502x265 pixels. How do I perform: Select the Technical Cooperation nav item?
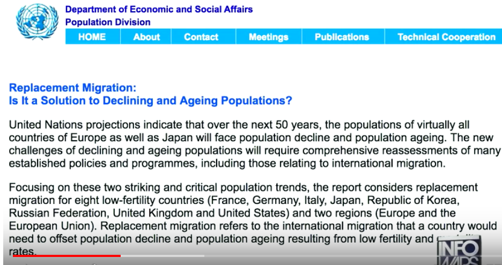coord(446,37)
